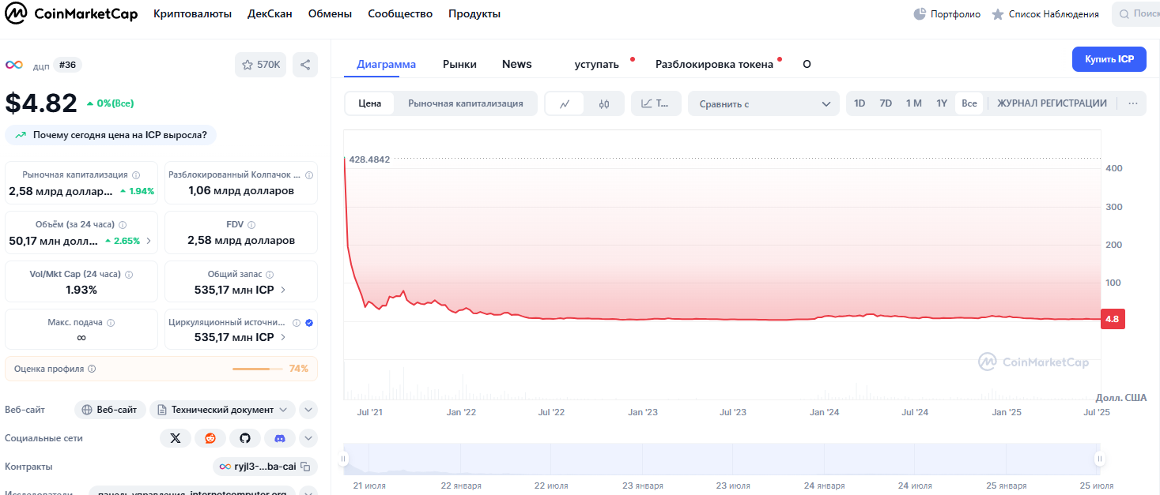Open the Сообщество menu
The image size is (1160, 495).
(x=400, y=14)
